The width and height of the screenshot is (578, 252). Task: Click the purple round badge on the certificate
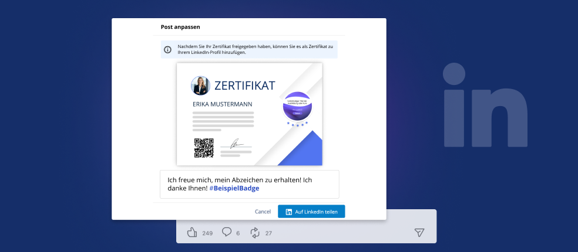coord(297,106)
